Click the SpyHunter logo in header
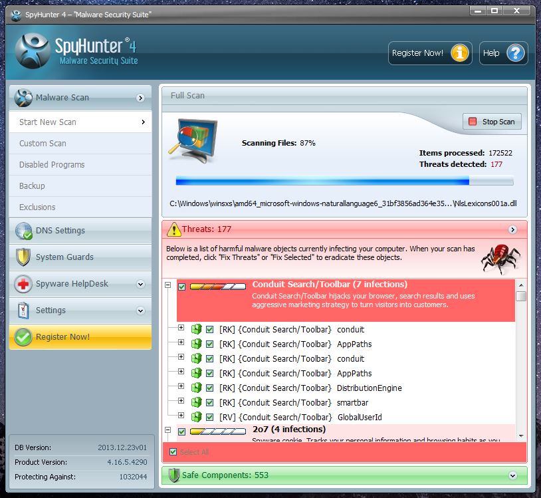Viewport: 541px width, 498px height. 76,51
